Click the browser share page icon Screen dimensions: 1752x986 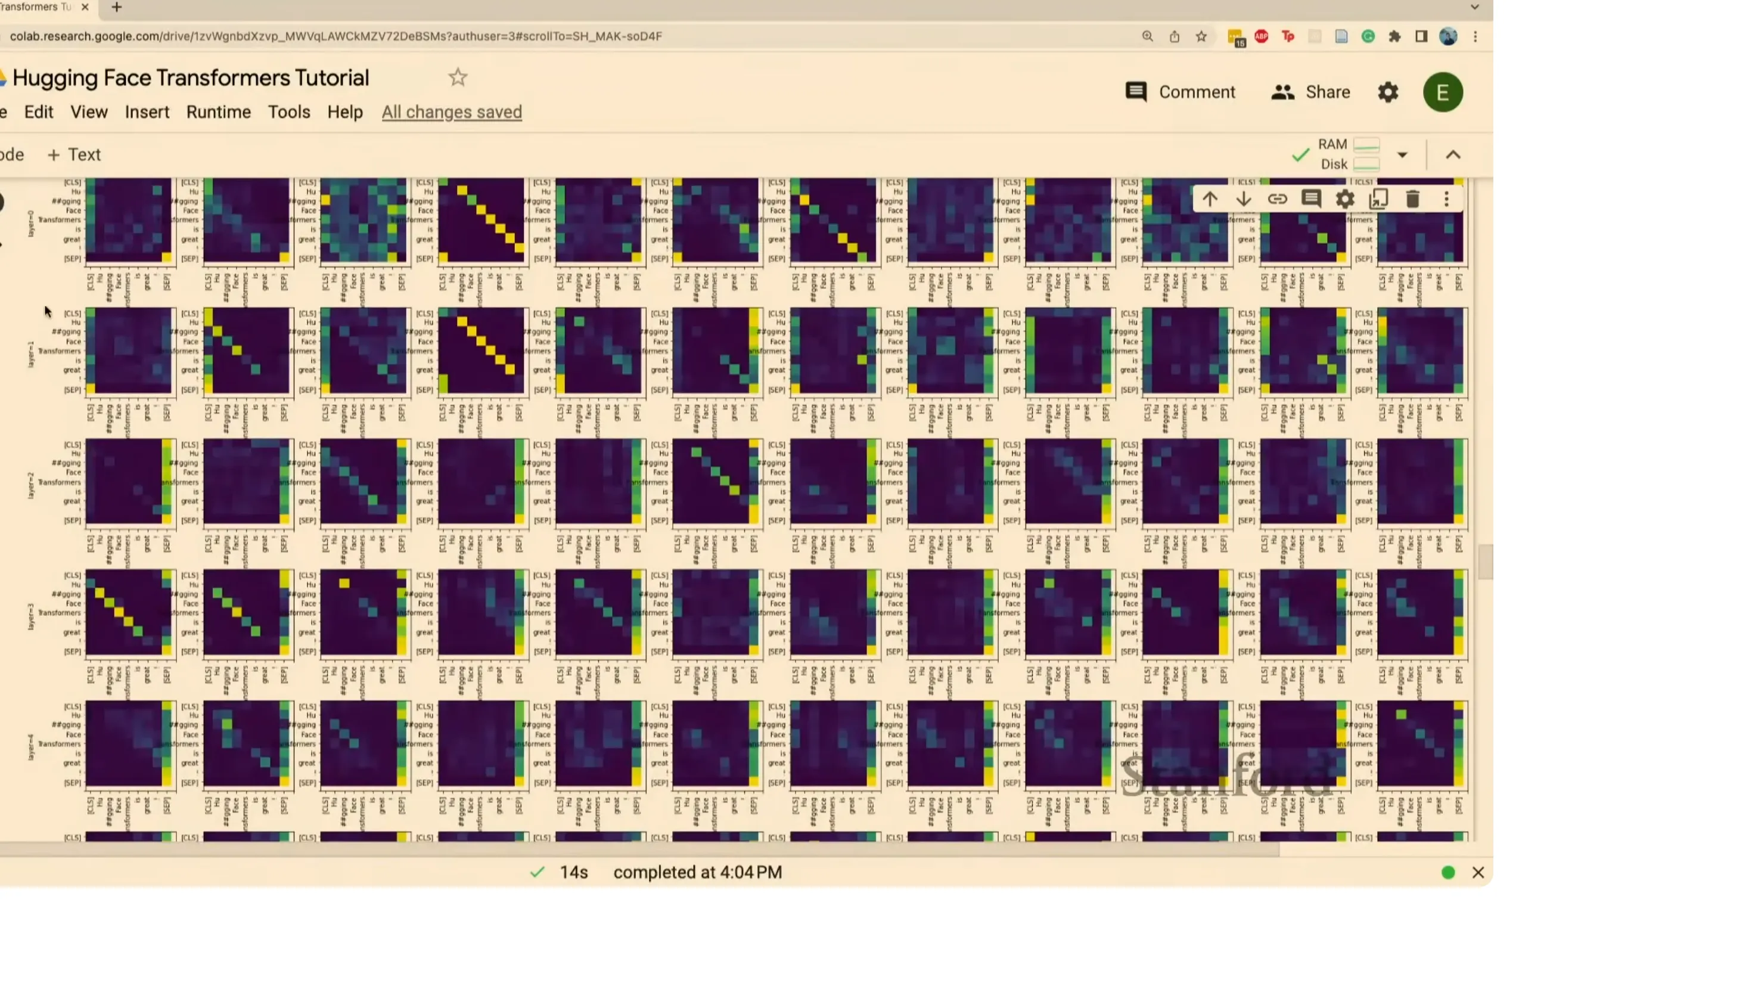[x=1175, y=36]
